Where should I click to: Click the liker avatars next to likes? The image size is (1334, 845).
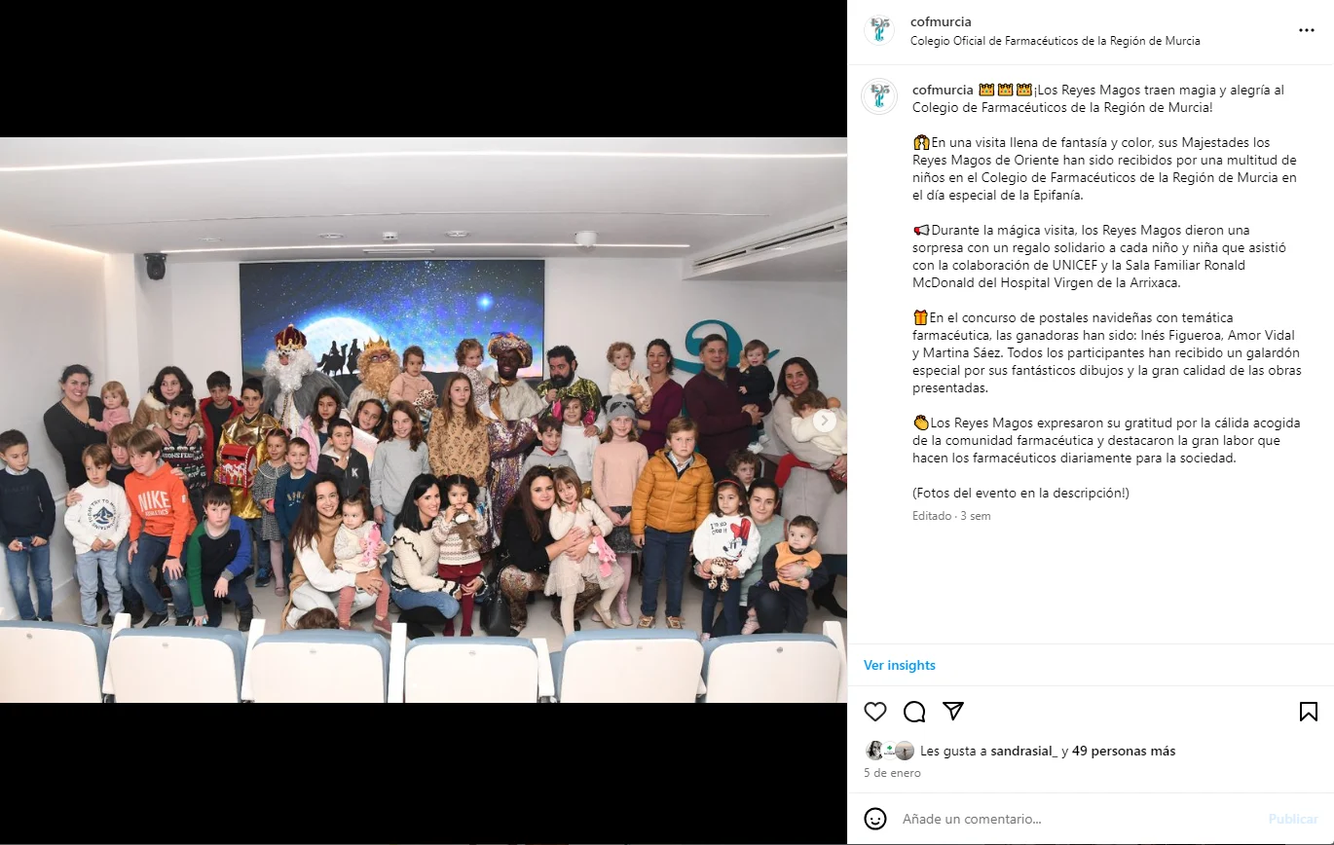tap(890, 751)
